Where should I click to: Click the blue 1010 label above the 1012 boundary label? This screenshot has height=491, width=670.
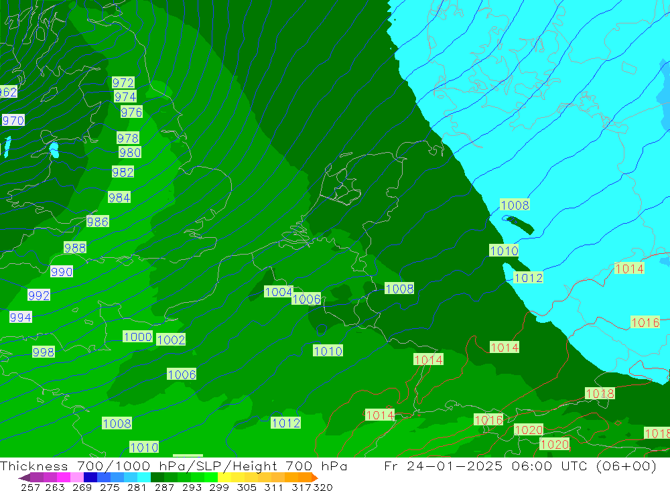(x=504, y=251)
